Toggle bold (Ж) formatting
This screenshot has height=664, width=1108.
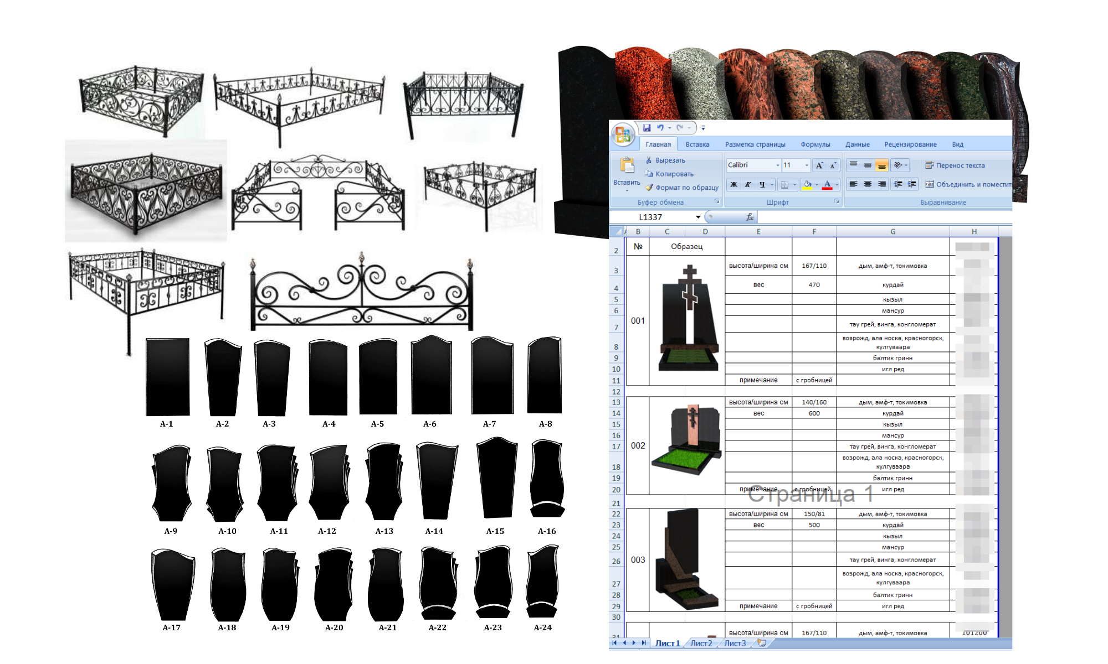tap(733, 184)
